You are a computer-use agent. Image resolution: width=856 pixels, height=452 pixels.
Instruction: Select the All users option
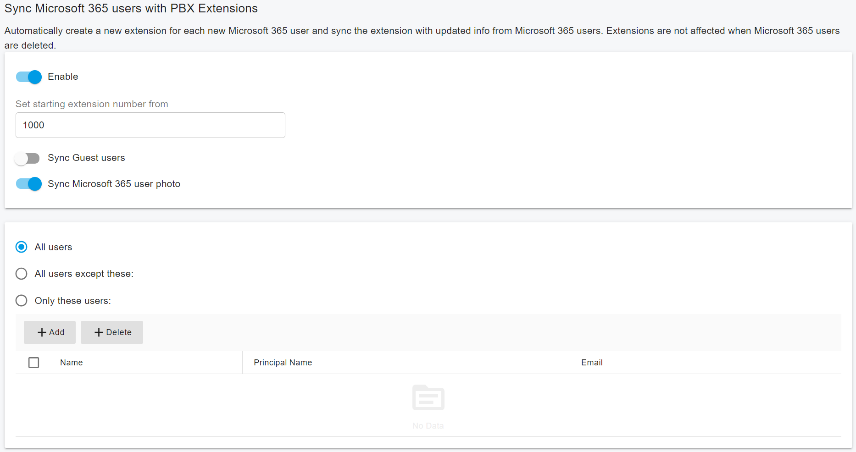click(21, 247)
